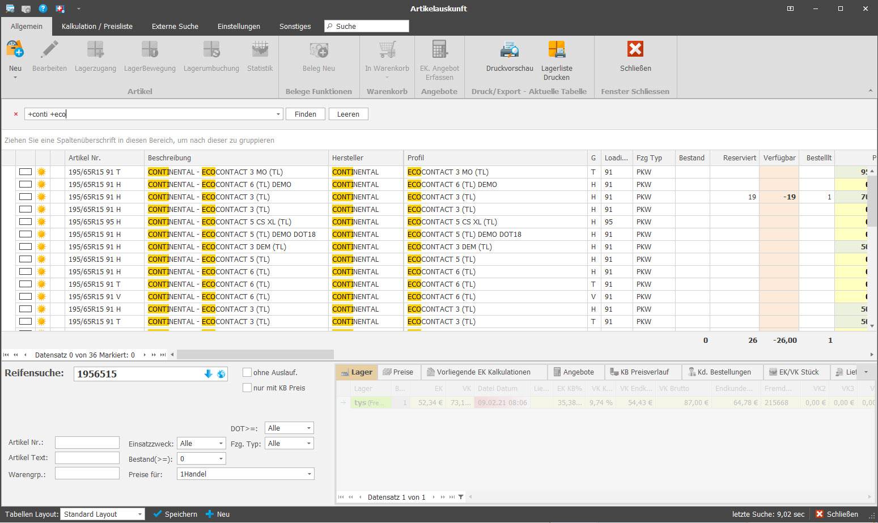Click the Artikel Nr. input field
The image size is (878, 523).
coord(87,443)
